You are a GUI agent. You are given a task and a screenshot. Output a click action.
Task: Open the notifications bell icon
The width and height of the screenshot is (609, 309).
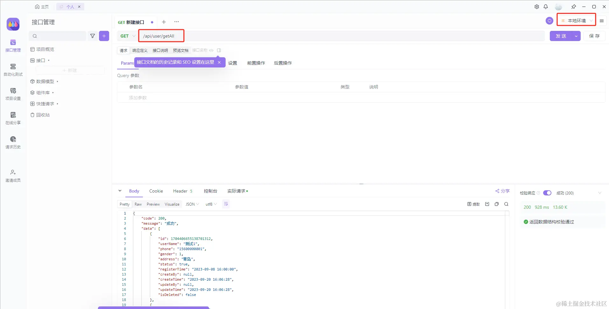[546, 7]
